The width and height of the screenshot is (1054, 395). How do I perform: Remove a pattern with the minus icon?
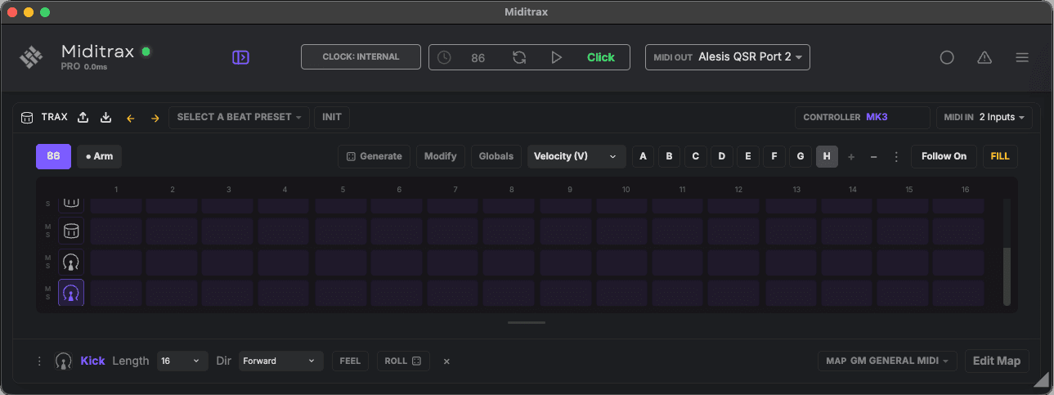873,156
